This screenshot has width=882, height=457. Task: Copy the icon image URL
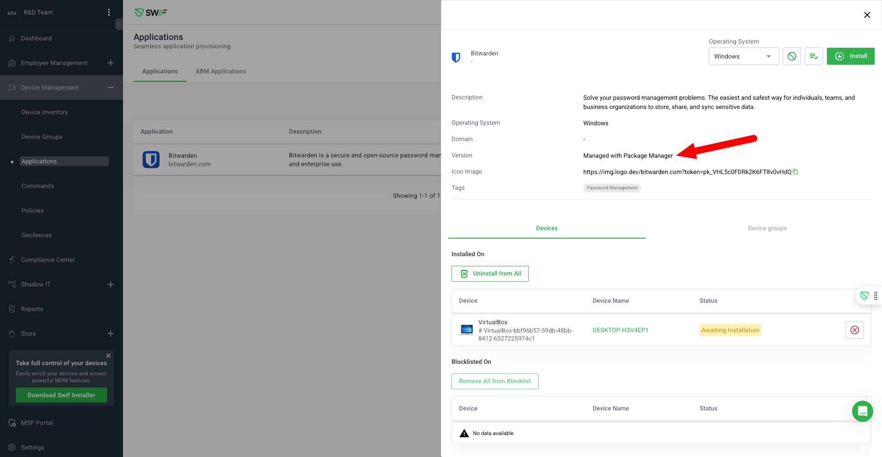[795, 172]
